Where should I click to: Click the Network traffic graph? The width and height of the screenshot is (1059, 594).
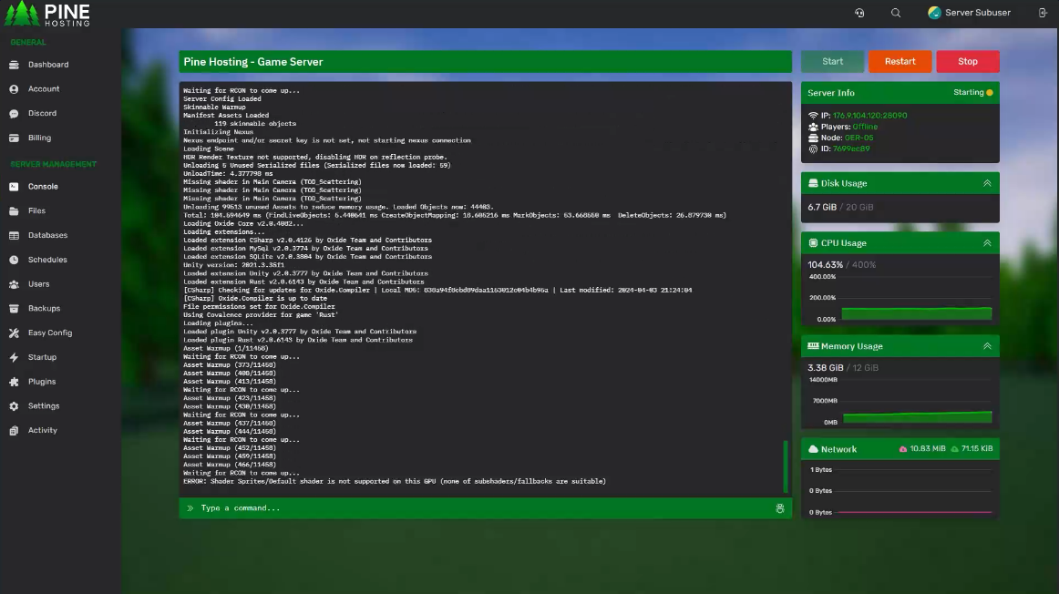914,491
